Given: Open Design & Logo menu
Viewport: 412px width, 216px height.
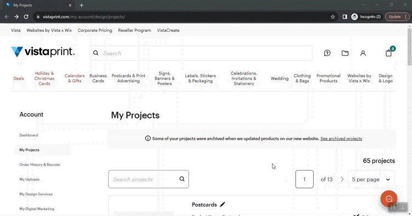Looking at the screenshot, I should [x=386, y=78].
